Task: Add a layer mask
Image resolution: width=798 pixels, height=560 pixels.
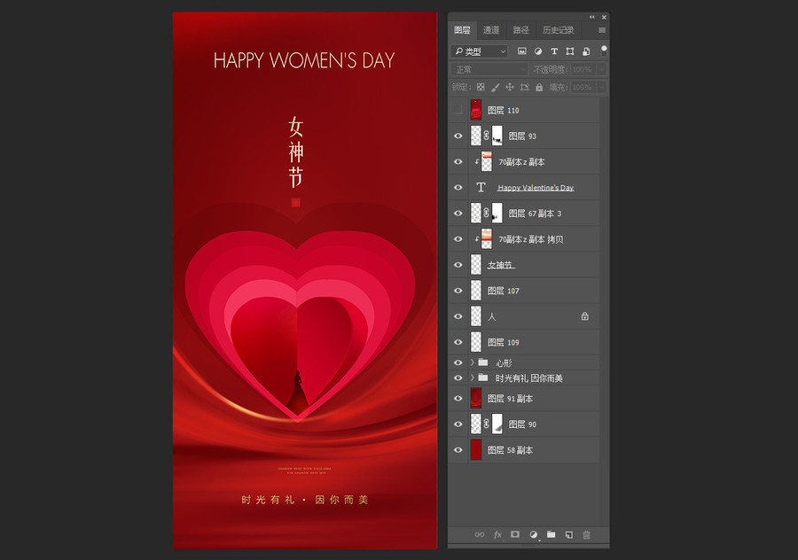Action: coord(515,534)
